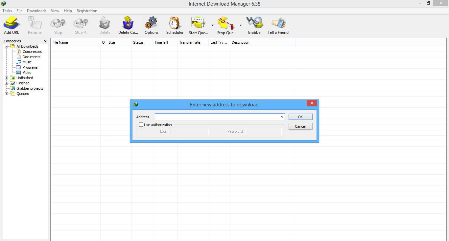This screenshot has height=241, width=449.
Task: Click the Delete toolbar icon
Action: (105, 23)
